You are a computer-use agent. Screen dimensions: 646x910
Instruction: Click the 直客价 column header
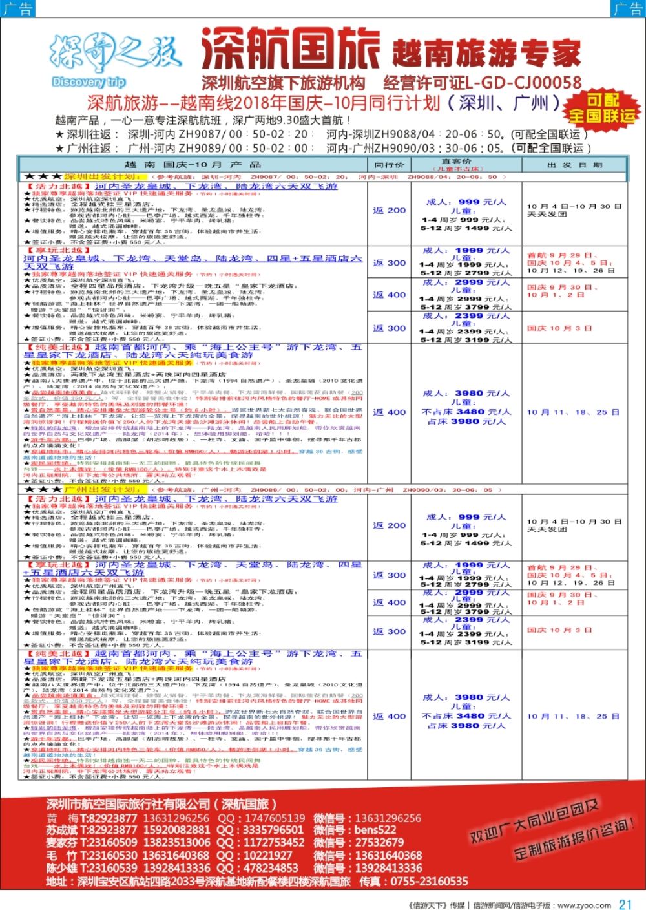tap(456, 162)
